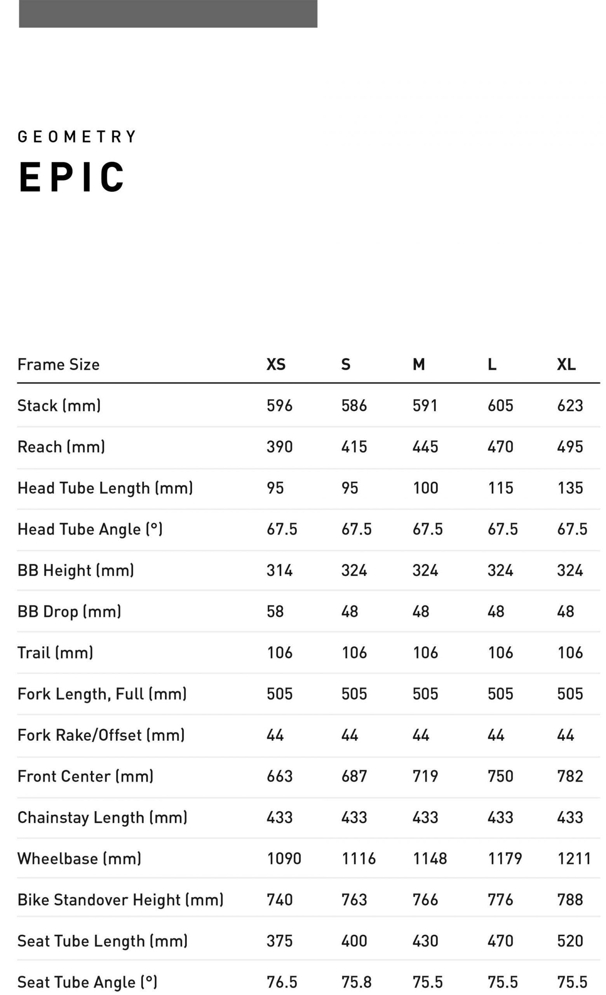Click the Seat Tube Length value 520
606x995 pixels.
570,941
